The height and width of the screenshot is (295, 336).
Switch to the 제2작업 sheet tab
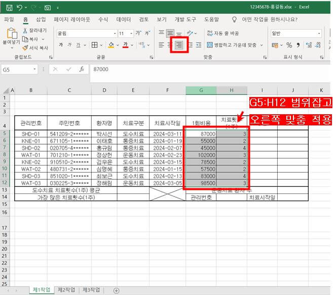click(66, 290)
